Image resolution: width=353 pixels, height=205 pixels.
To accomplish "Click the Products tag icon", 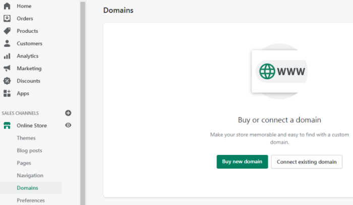I will (x=7, y=31).
